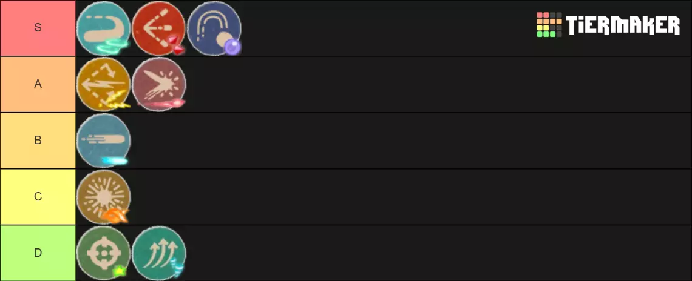Select the green D tier label

38,253
